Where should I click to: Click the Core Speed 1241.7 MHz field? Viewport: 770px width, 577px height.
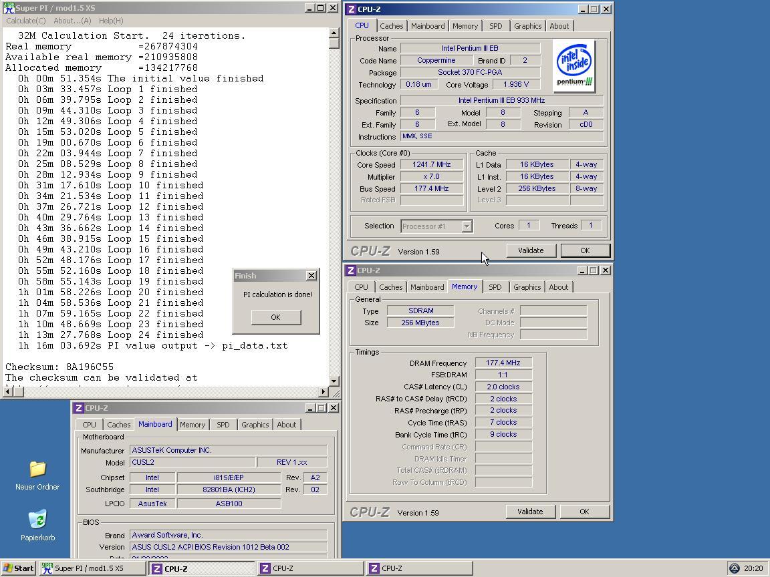click(432, 164)
